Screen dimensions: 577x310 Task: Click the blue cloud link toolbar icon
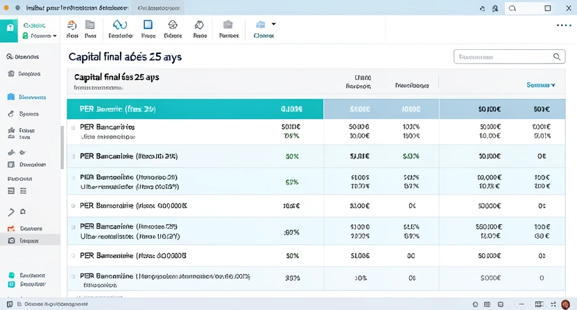(x=120, y=24)
